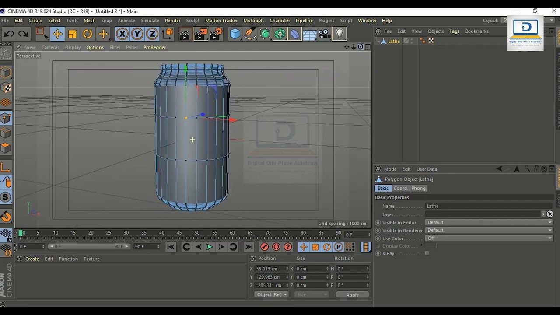This screenshot has width=560, height=315.
Task: Undo the last action in toolbar
Action: click(9, 34)
